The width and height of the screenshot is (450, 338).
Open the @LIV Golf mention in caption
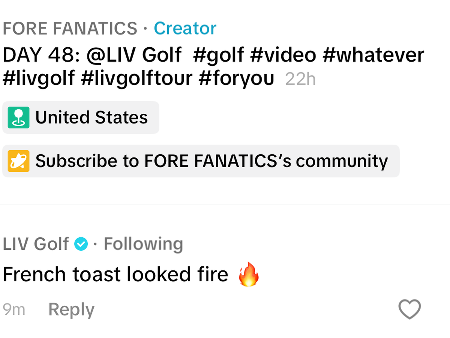[134, 55]
